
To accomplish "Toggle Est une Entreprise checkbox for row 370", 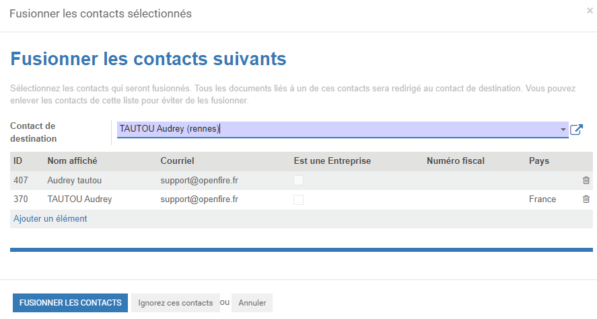I will [x=299, y=199].
